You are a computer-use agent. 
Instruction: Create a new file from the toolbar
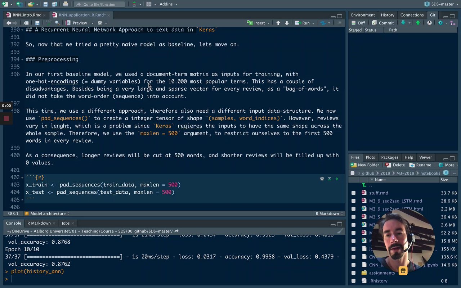coord(5,4)
